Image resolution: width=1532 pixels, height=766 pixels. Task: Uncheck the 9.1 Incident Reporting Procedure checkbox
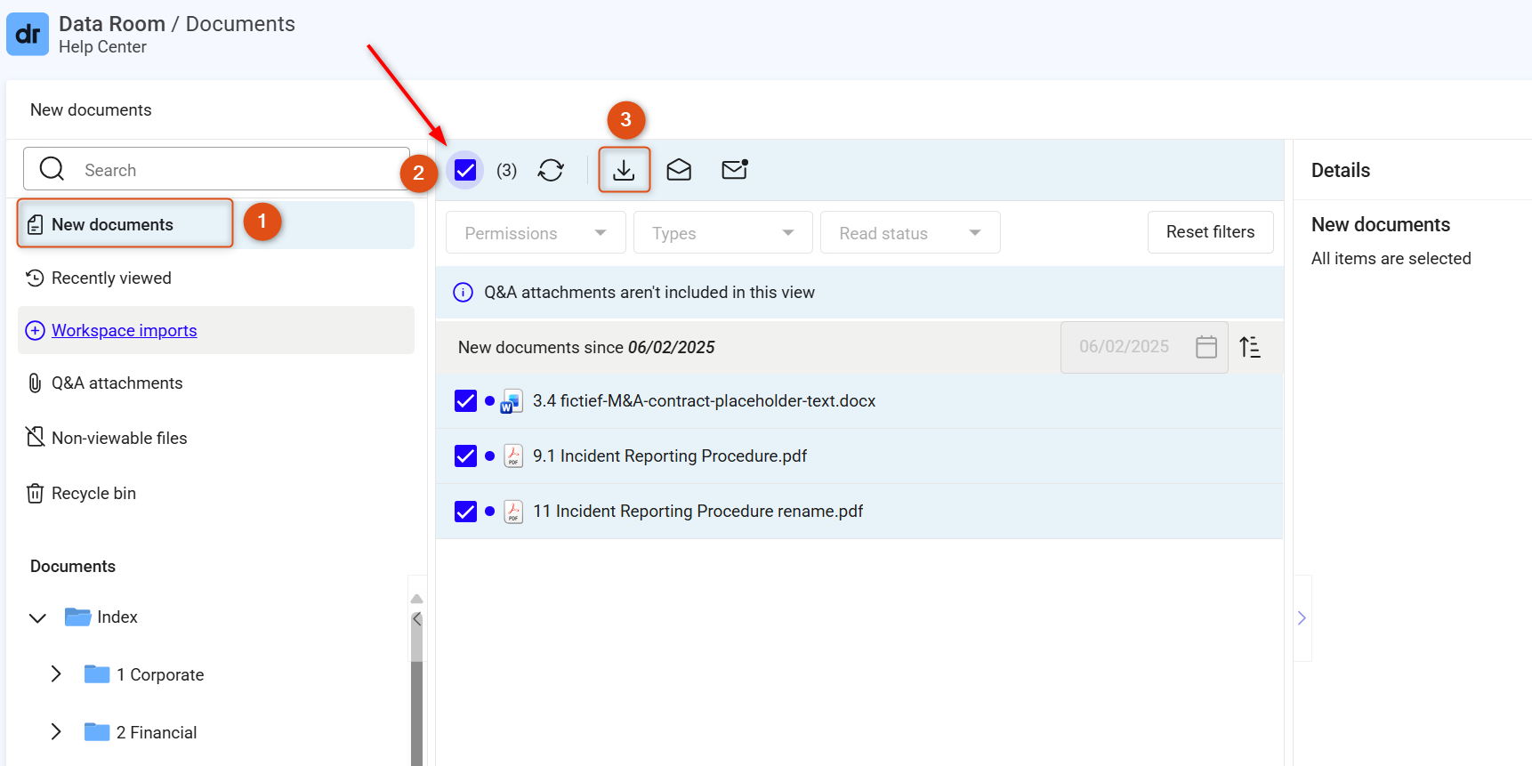pyautogui.click(x=465, y=456)
